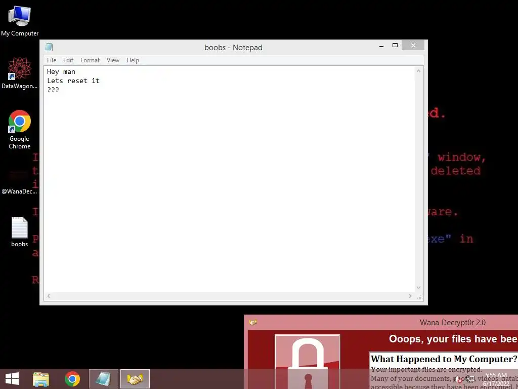Click the muted volume tray icon

[x=458, y=379]
